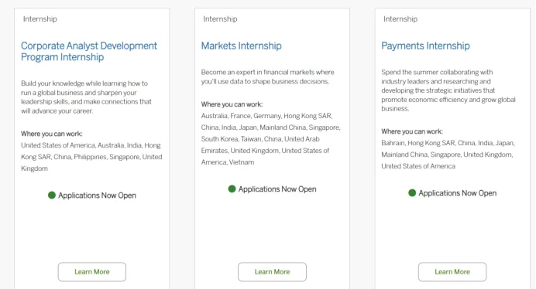The height and width of the screenshot is (289, 536).
Task: Click Where you can work heading in Payments card
Action: coord(412,131)
